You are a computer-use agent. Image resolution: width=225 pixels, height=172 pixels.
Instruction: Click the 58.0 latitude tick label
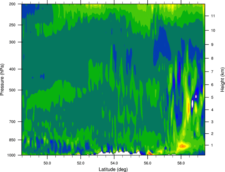pyautogui.click(x=181, y=163)
